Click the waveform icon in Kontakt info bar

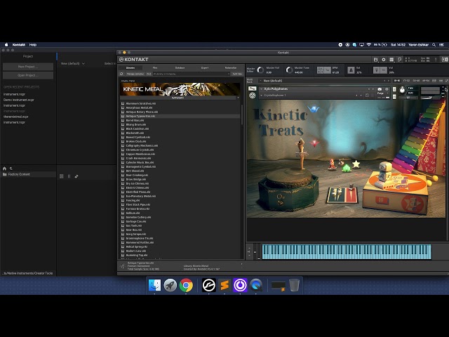pyautogui.click(x=123, y=266)
